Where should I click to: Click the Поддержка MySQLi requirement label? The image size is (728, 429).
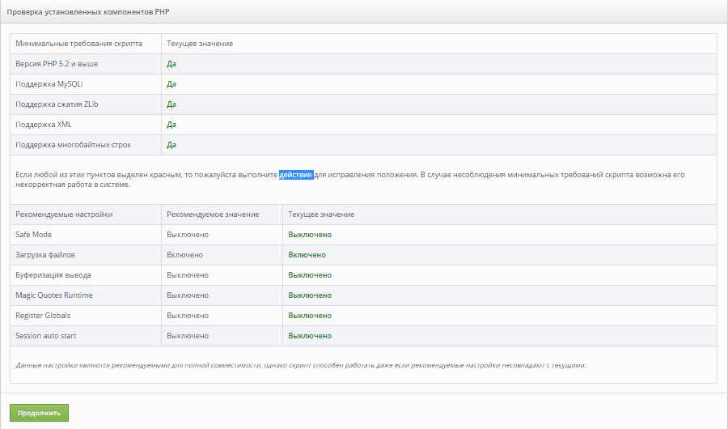tap(49, 83)
